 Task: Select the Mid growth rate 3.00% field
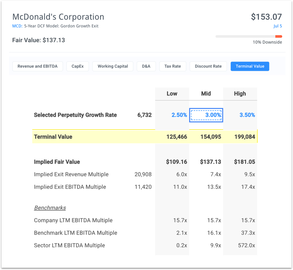click(x=206, y=115)
